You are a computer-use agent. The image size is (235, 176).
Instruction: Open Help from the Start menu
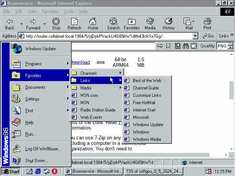pos(40,122)
